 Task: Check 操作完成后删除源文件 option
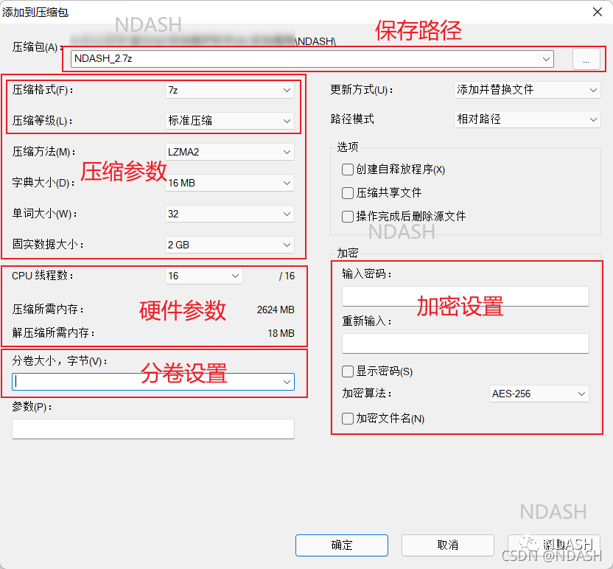[x=348, y=217]
